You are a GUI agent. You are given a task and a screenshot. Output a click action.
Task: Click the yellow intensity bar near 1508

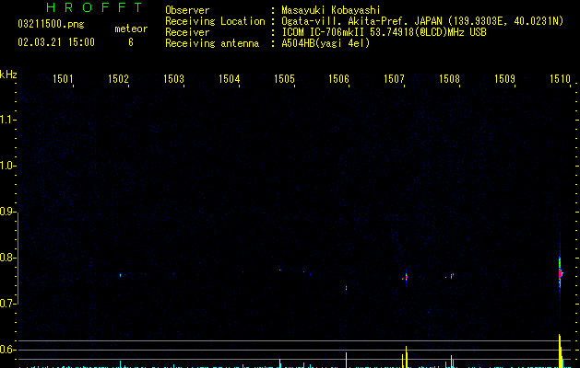(x=451, y=362)
